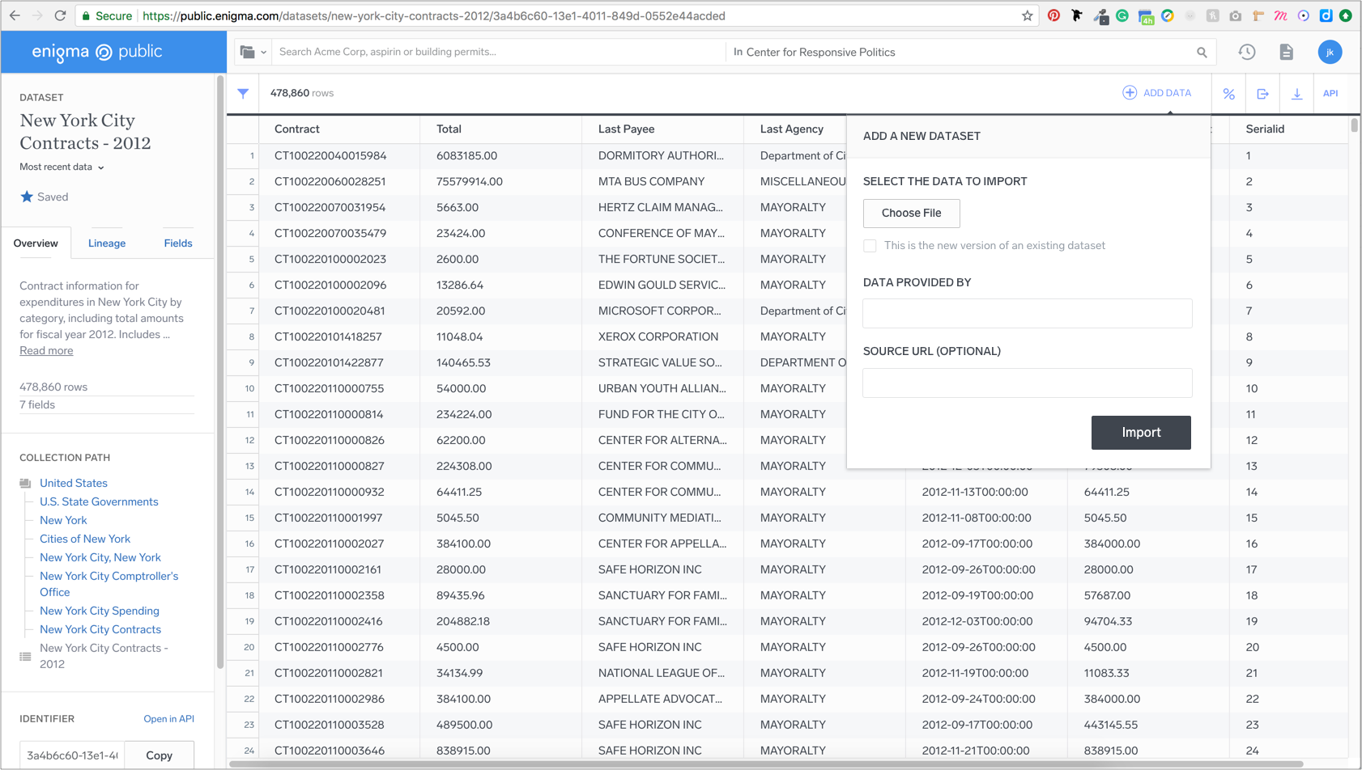Switch to the Lineage tab

(107, 243)
